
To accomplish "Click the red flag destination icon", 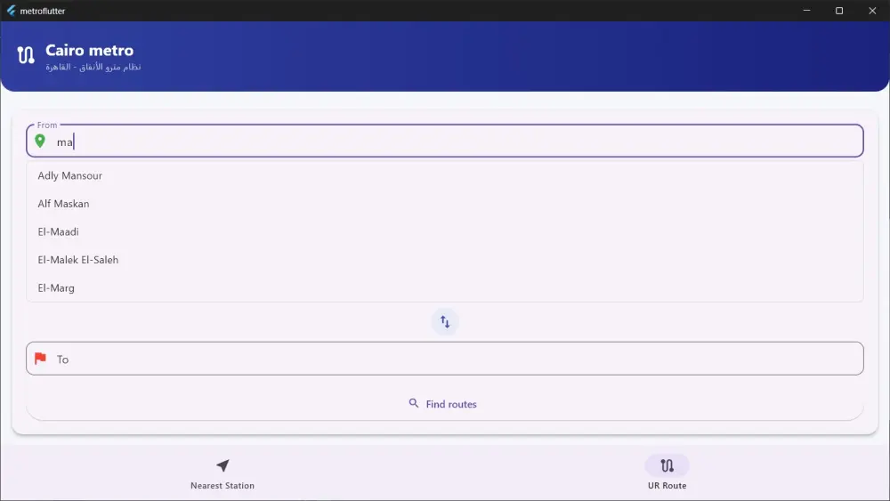I will click(x=40, y=358).
